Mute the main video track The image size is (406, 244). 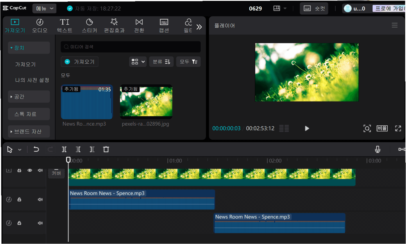pyautogui.click(x=40, y=171)
